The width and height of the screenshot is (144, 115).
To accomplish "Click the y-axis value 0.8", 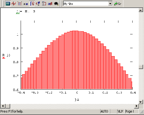I will pos(16,62).
